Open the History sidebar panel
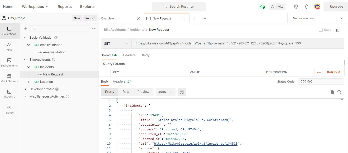 pyautogui.click(x=9, y=110)
